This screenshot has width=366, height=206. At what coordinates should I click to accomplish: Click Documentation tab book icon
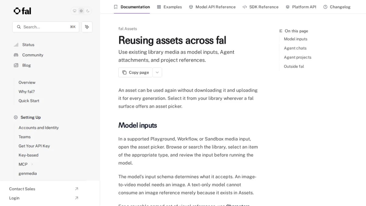pos(116,7)
